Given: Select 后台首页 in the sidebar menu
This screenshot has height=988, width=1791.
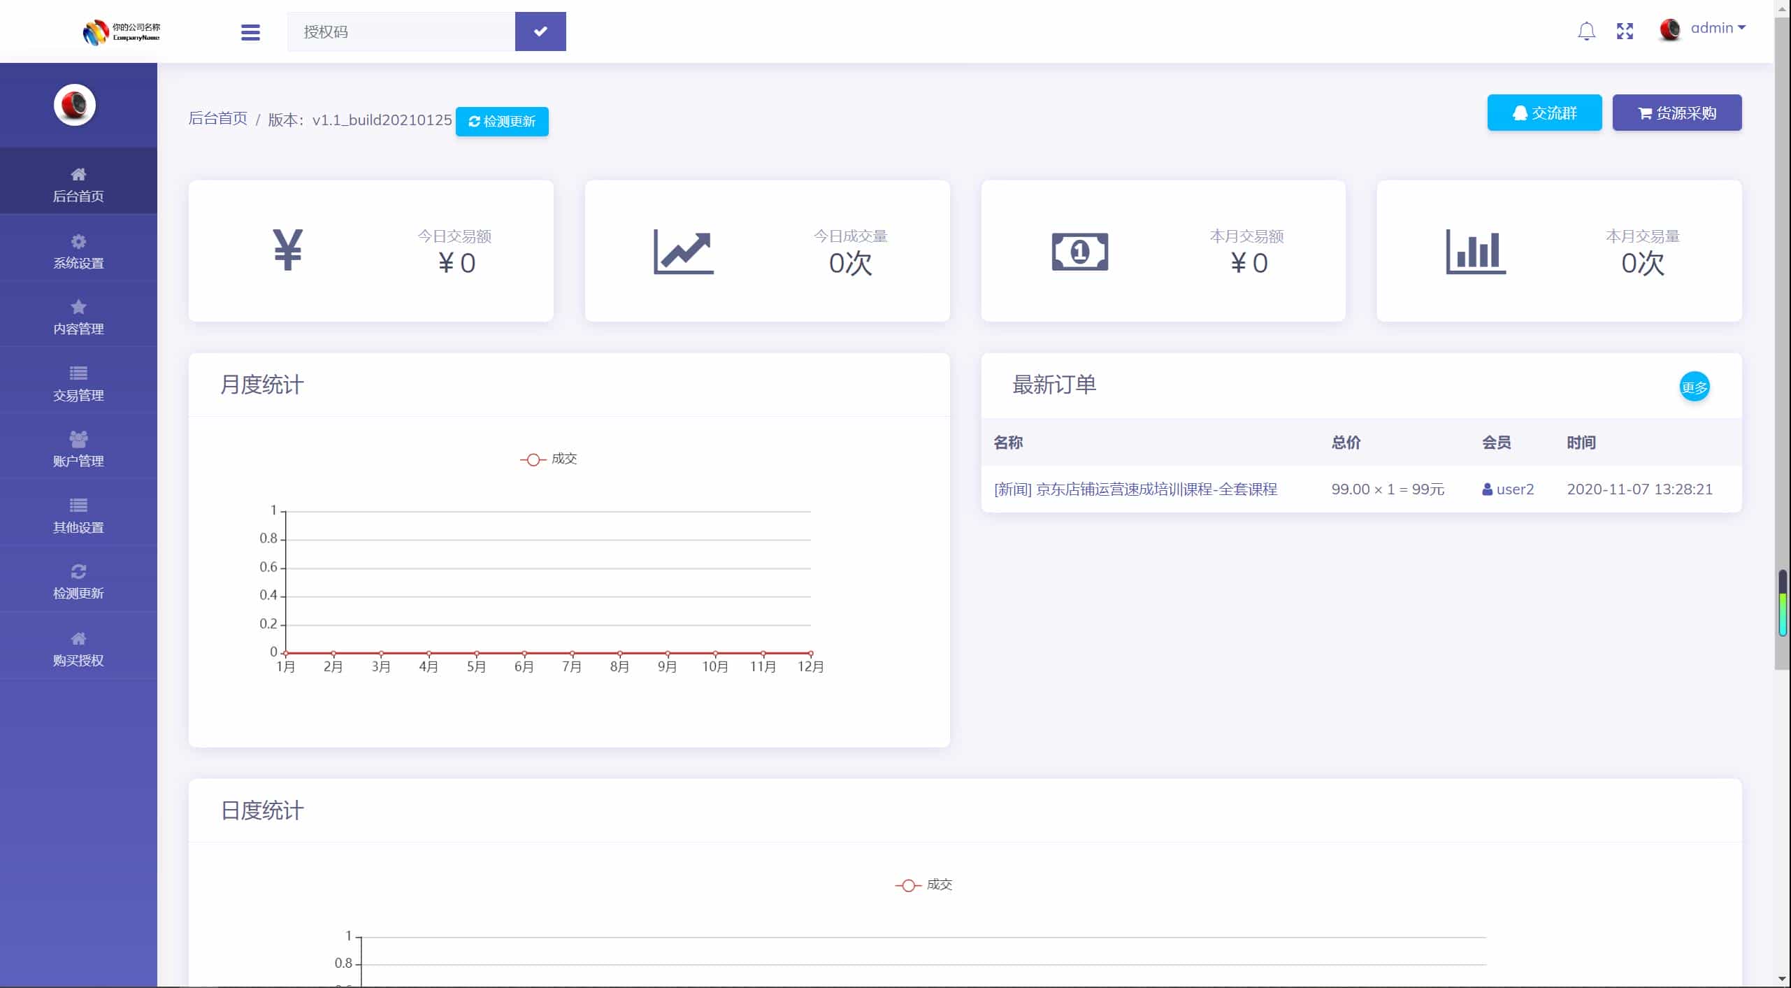Looking at the screenshot, I should click(x=78, y=183).
